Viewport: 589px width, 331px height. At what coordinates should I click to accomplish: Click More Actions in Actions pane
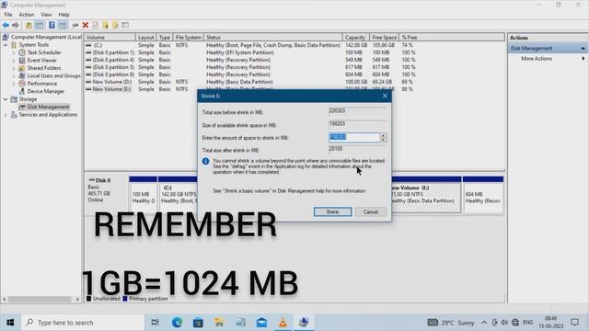click(x=537, y=59)
